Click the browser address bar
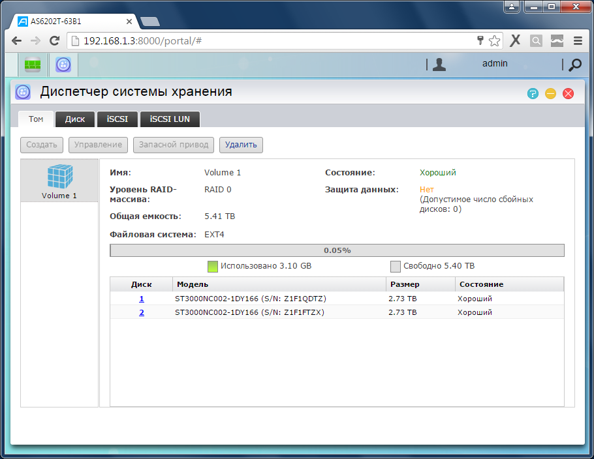 [274, 40]
